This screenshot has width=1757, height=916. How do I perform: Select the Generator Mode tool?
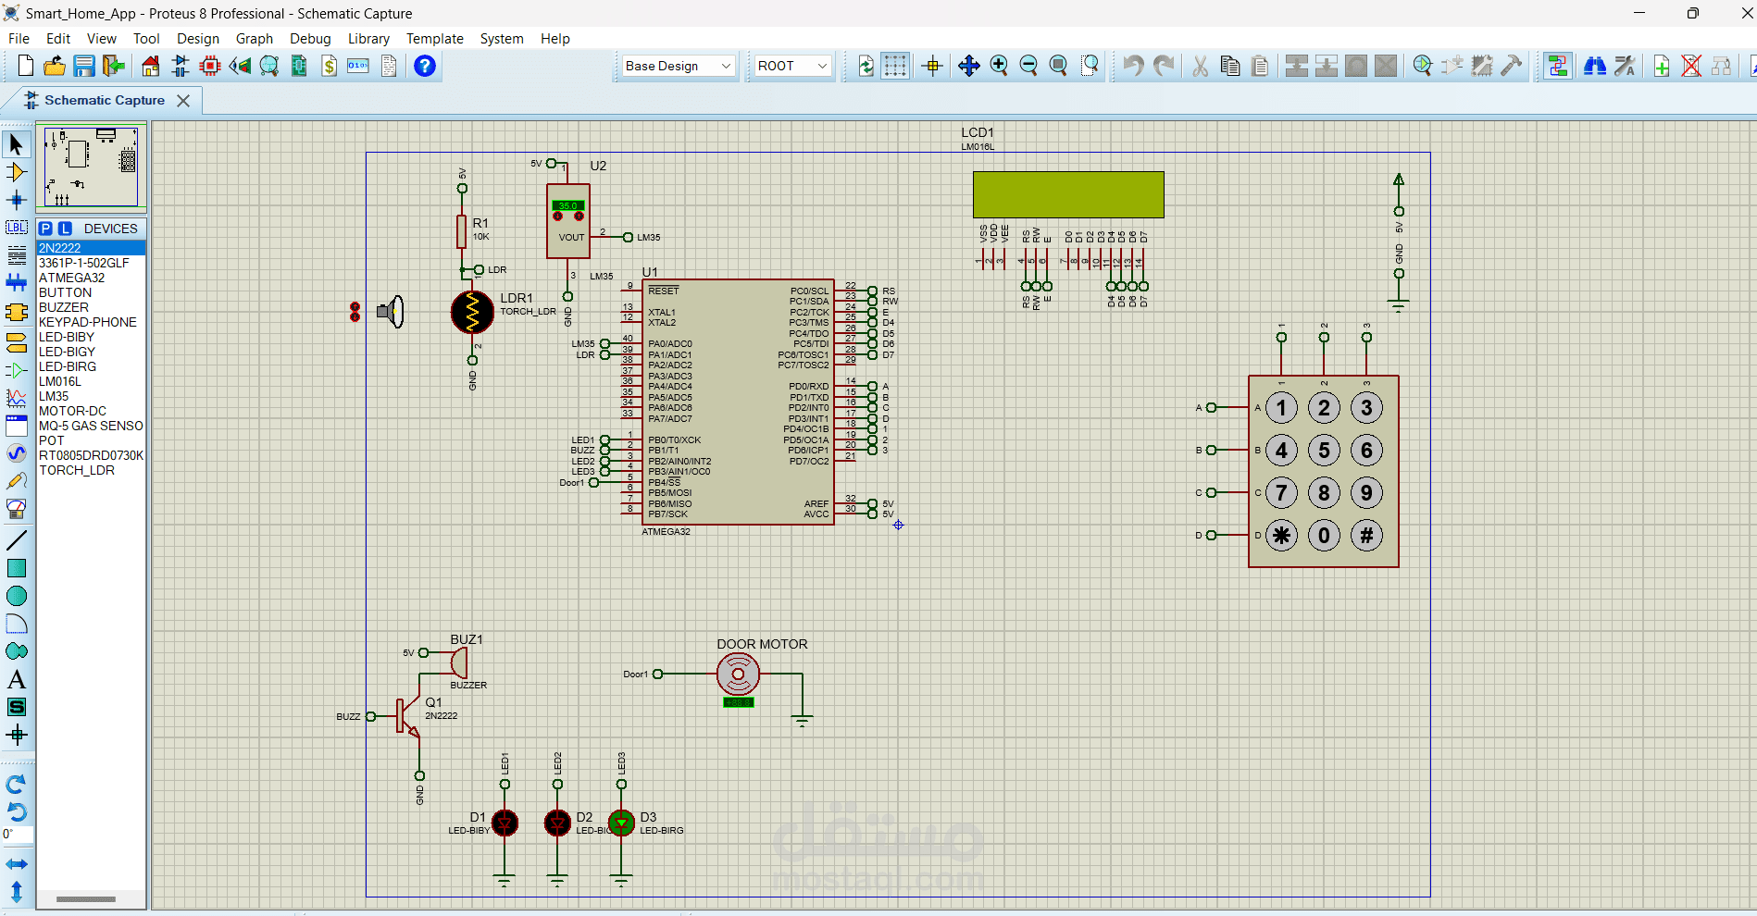(17, 453)
